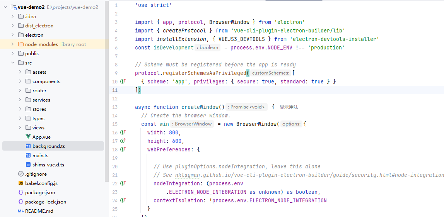Image resolution: width=444 pixels, height=217 pixels.
Task: Click the gutter marker on line 16
Action: (123, 132)
